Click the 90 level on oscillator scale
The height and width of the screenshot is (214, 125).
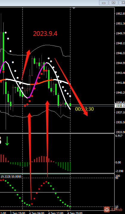click(x=117, y=178)
